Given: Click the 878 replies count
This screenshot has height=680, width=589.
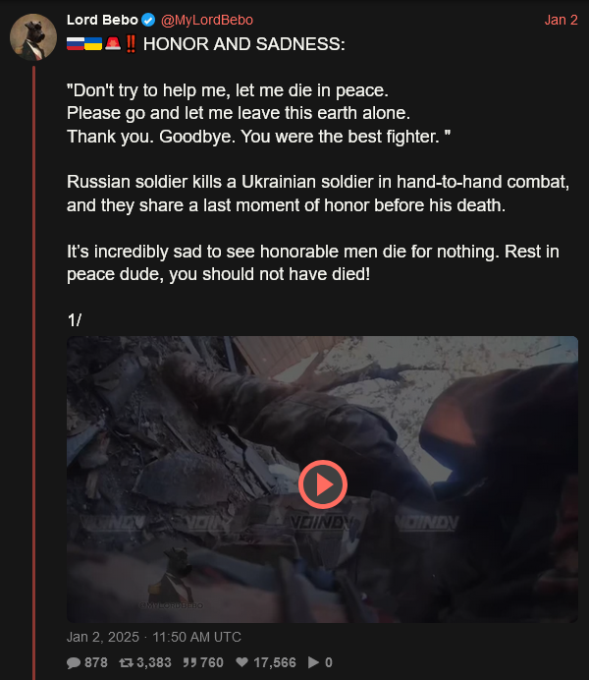Looking at the screenshot, I should (96, 662).
